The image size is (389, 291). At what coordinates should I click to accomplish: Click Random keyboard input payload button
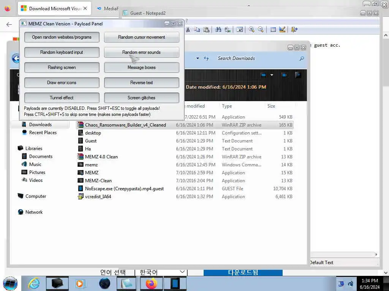[62, 52]
